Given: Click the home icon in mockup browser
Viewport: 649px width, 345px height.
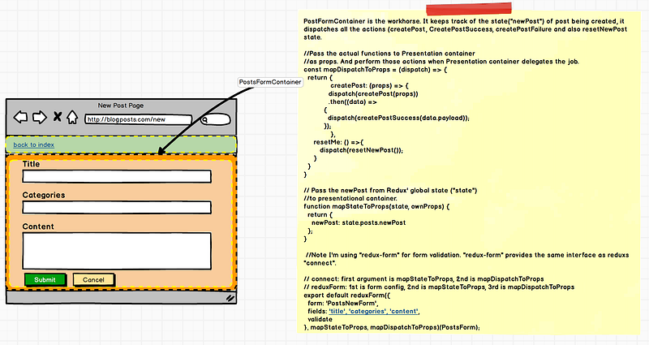Looking at the screenshot, I should point(72,117).
